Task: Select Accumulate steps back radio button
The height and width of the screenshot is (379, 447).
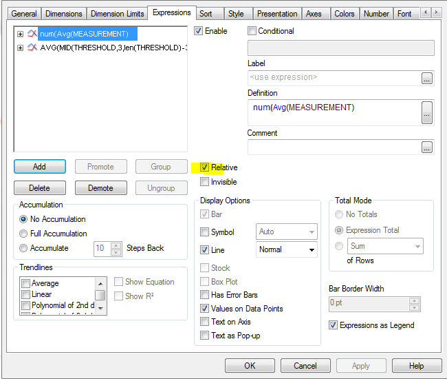Action: (x=23, y=248)
